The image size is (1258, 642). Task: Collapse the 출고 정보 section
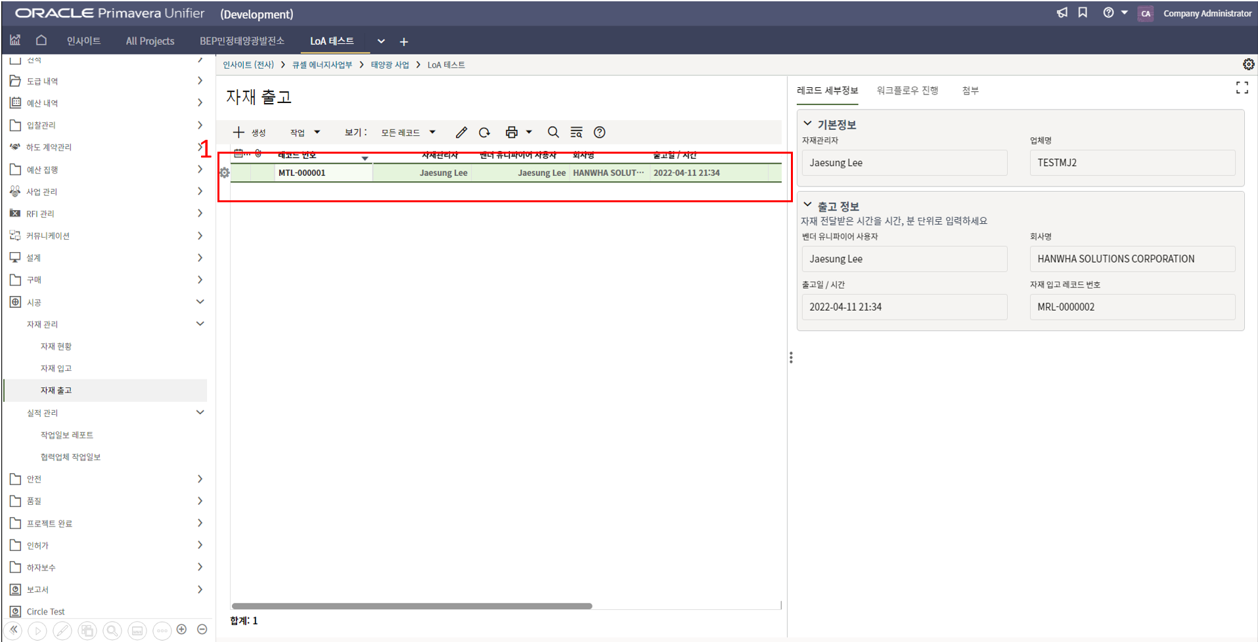(x=808, y=205)
